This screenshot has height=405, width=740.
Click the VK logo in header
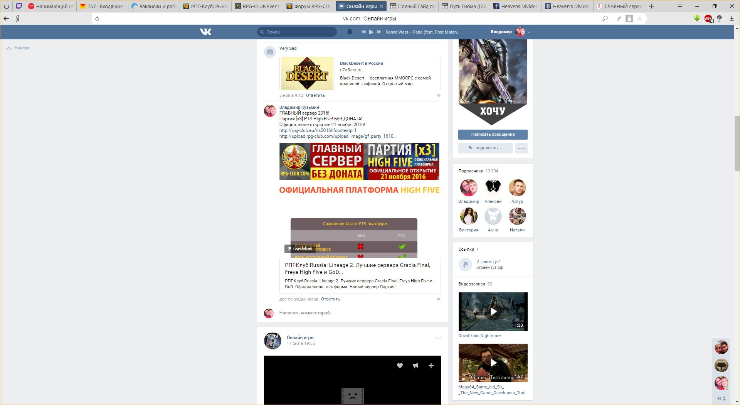tap(206, 32)
